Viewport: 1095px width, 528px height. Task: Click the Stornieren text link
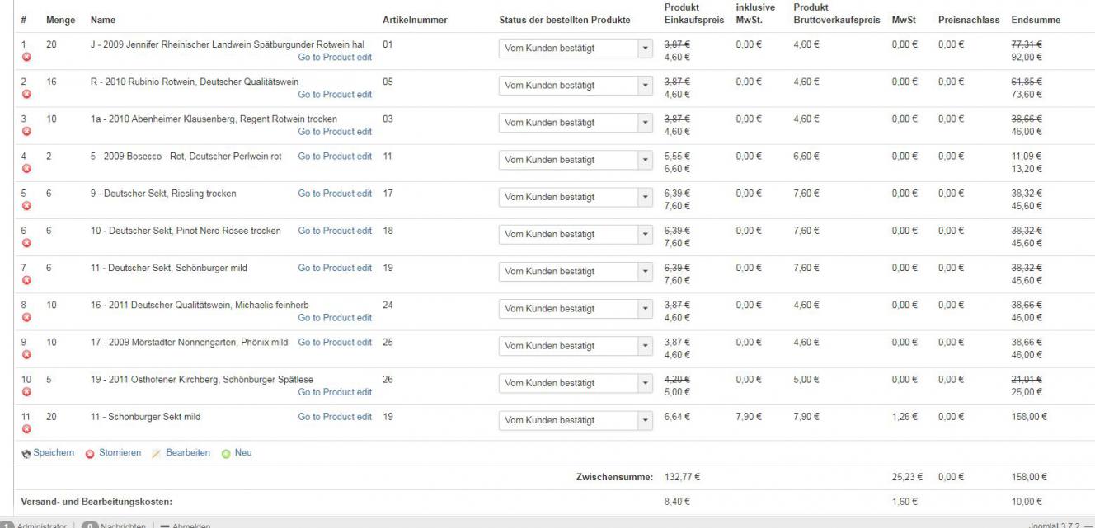pos(120,453)
